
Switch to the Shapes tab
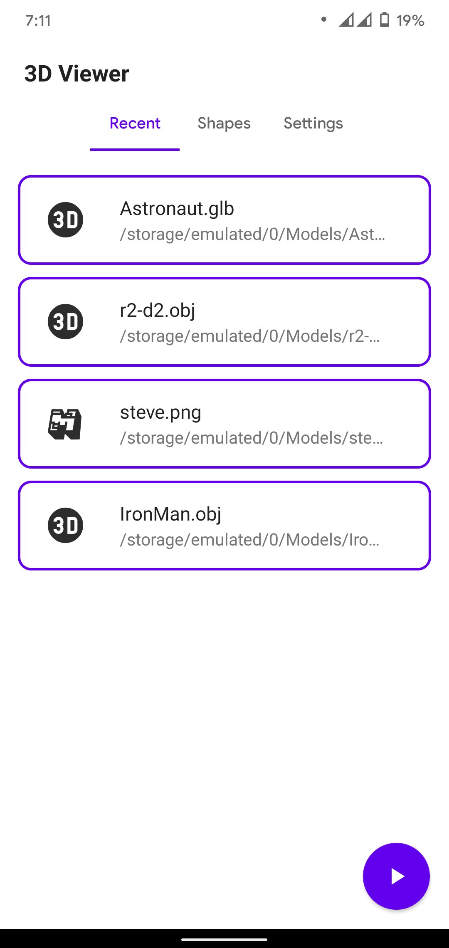(x=224, y=123)
